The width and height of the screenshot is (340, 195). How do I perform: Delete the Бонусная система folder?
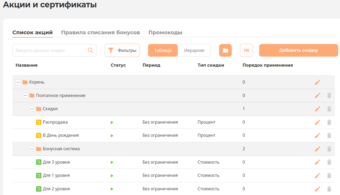(x=329, y=149)
